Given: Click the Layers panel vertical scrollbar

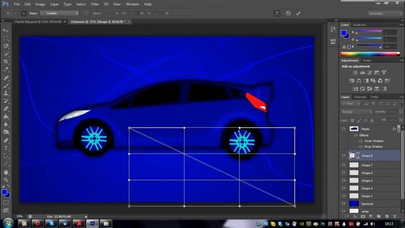Looking at the screenshot, I should [x=402, y=165].
